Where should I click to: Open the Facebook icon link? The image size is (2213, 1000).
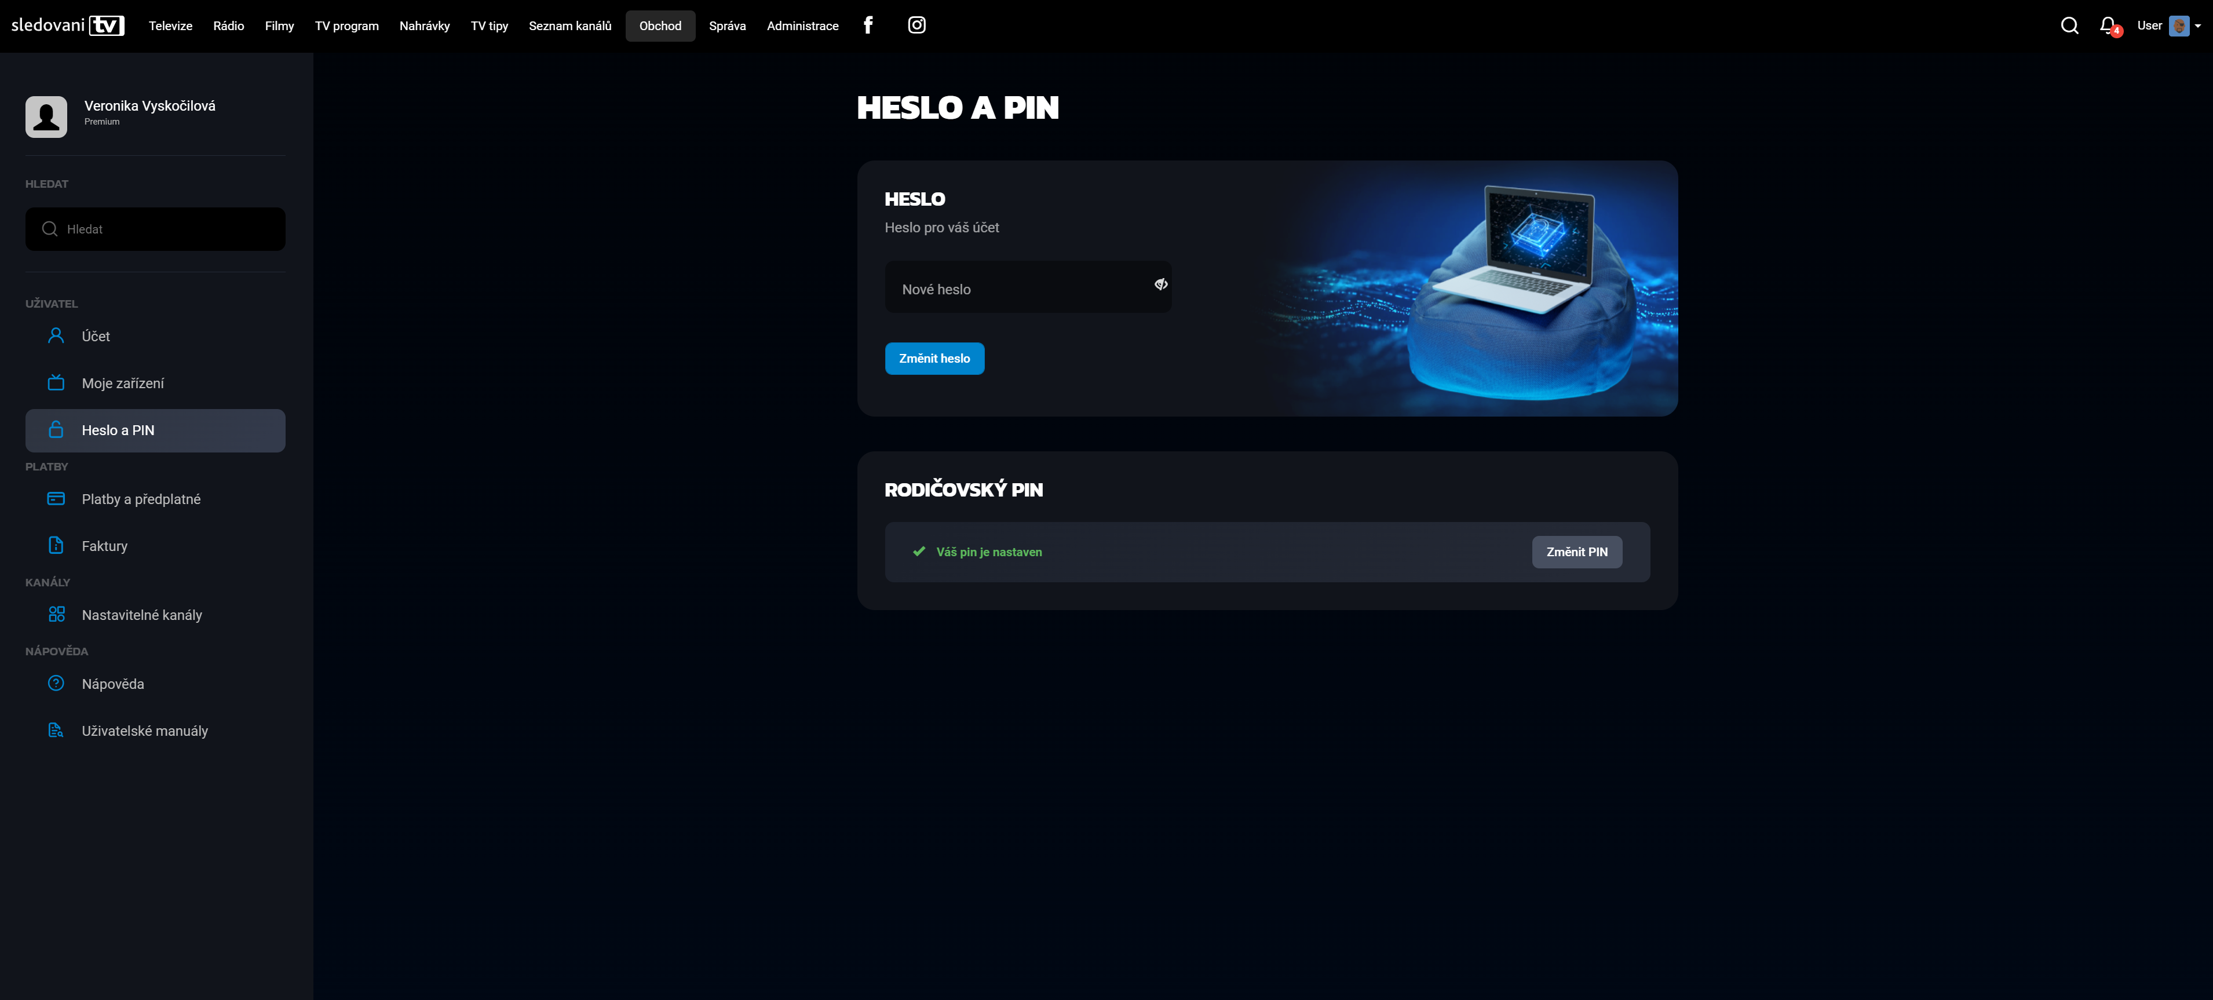[x=868, y=25]
